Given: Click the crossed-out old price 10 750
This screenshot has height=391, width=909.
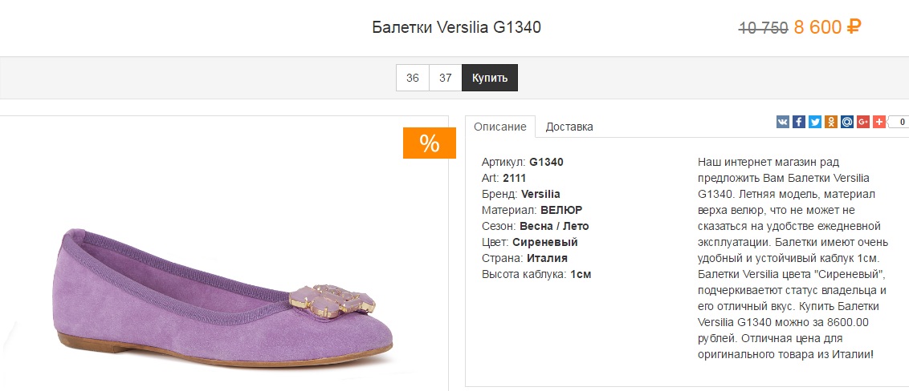Looking at the screenshot, I should 763,29.
